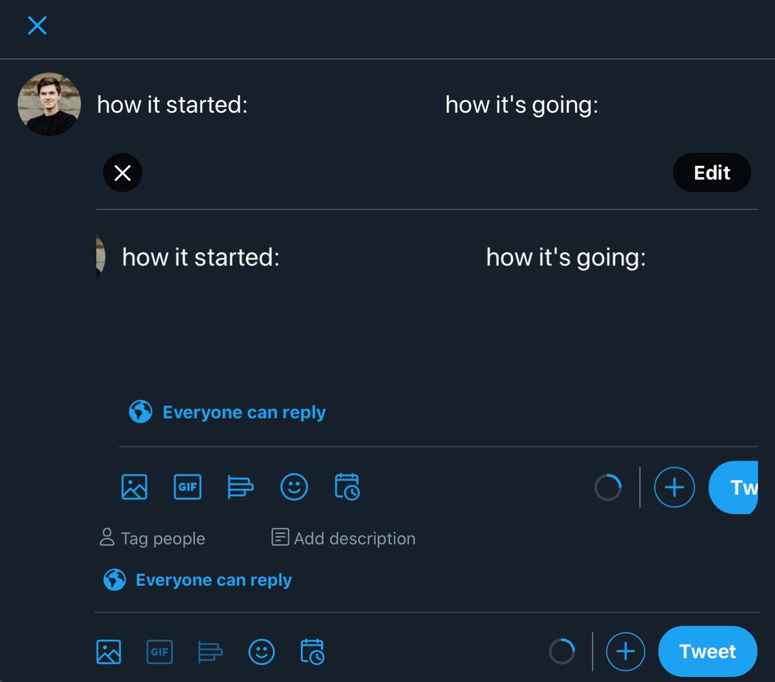Select the GIF picker icon

[187, 488]
